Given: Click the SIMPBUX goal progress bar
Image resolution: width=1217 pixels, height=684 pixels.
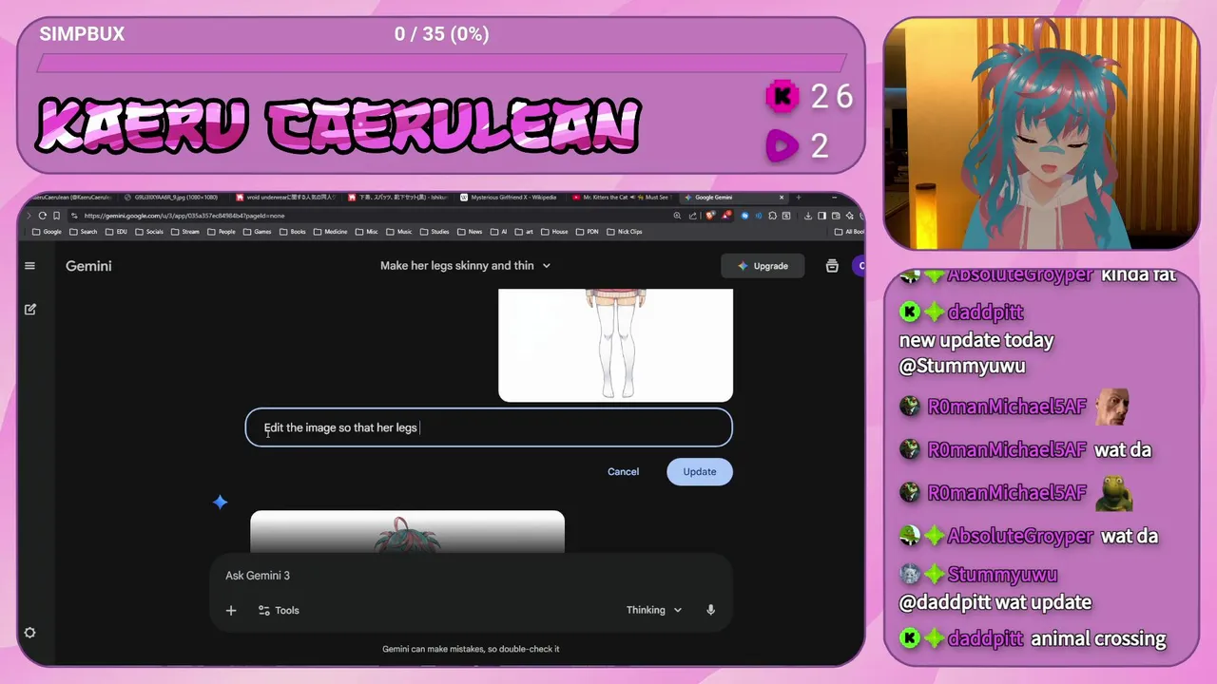Looking at the screenshot, I should [441, 64].
